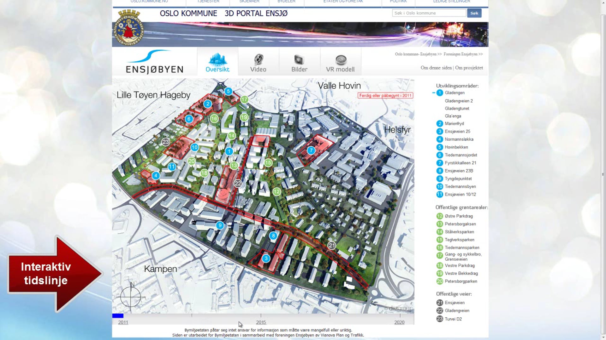Select green marker 20 on the map

pyautogui.click(x=192, y=161)
